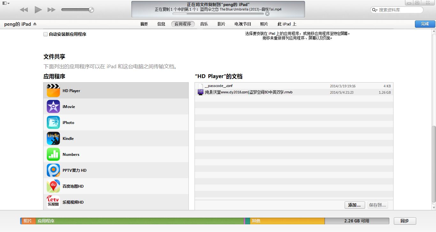This screenshot has height=232, width=436.
Task: Select the __passcode__.conf file name
Action: (218, 86)
